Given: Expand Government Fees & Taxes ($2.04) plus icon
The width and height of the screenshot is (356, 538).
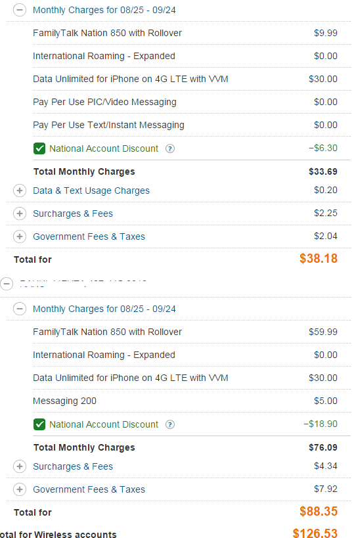Looking at the screenshot, I should coord(20,236).
